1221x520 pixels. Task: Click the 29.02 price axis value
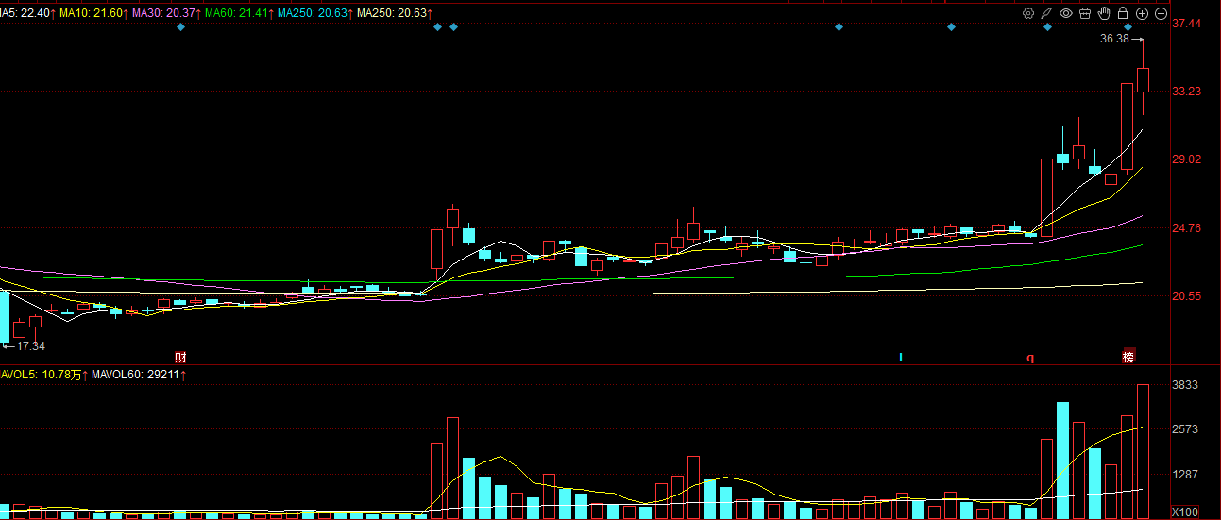tap(1186, 159)
